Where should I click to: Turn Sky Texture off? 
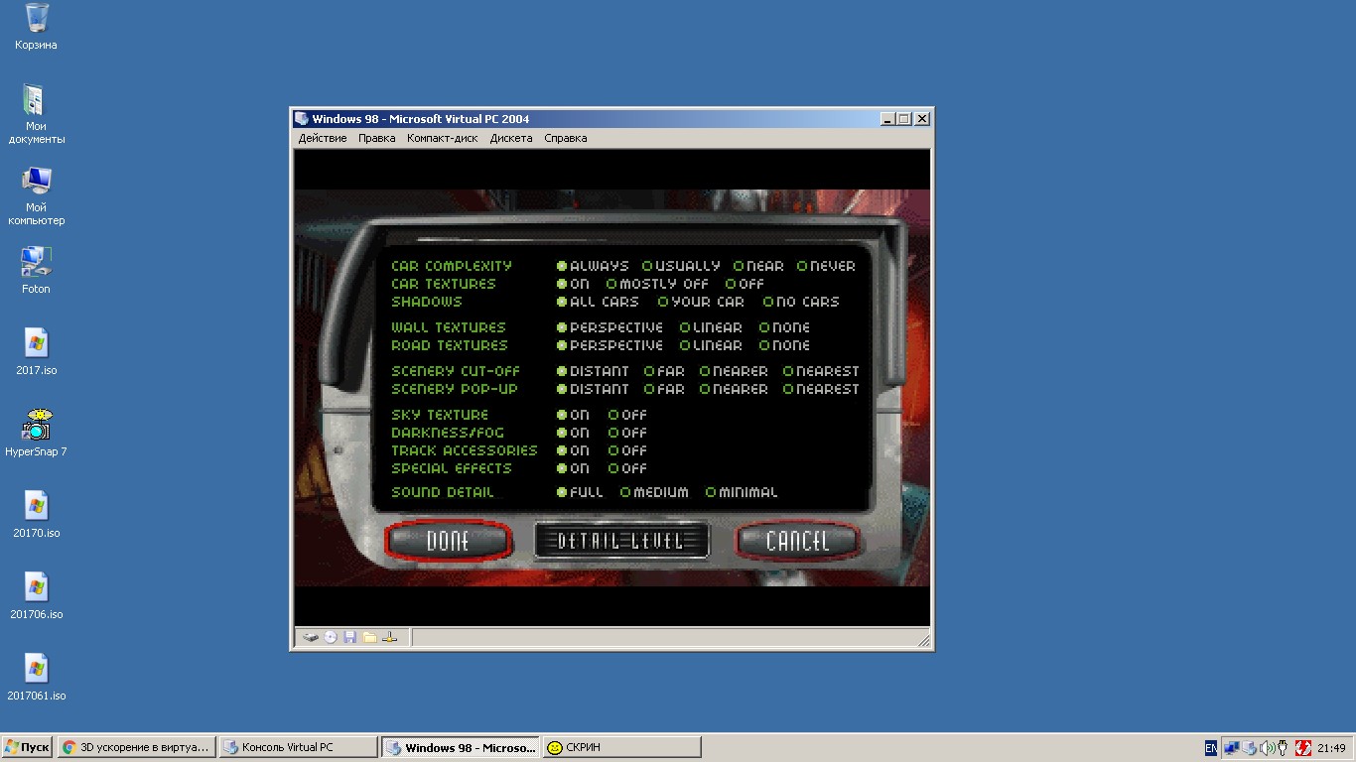tap(627, 415)
